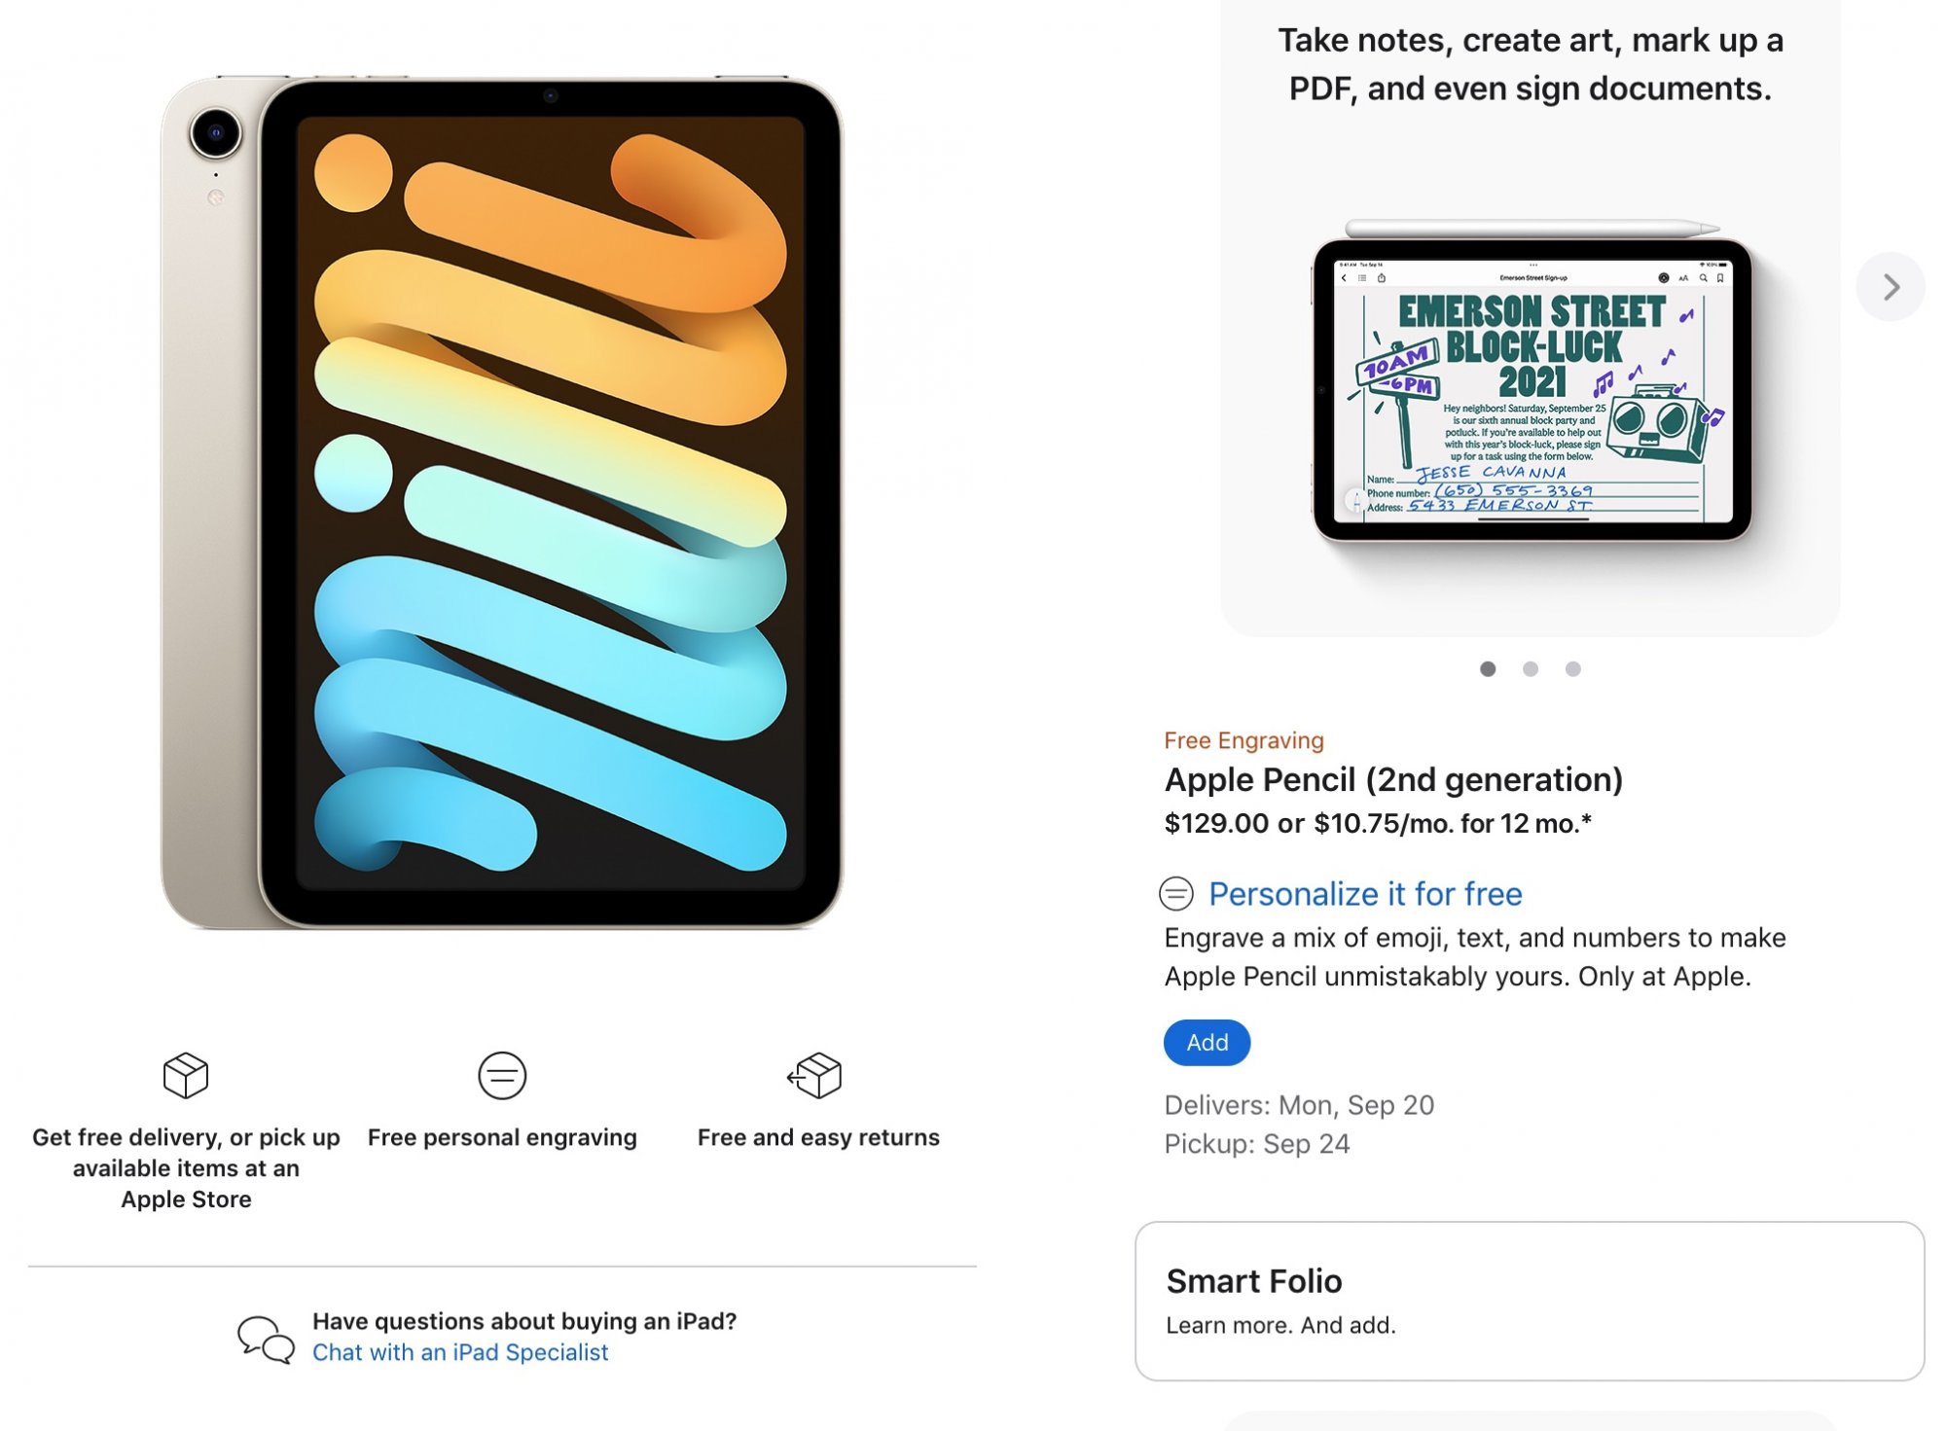Select the third carousel dot
This screenshot has height=1431, width=1946.
click(x=1573, y=669)
